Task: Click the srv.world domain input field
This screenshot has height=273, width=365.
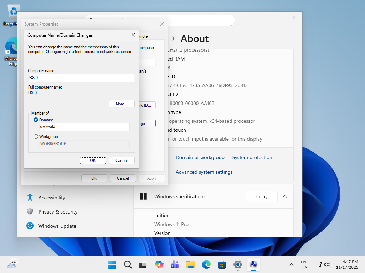Action: coord(84,127)
